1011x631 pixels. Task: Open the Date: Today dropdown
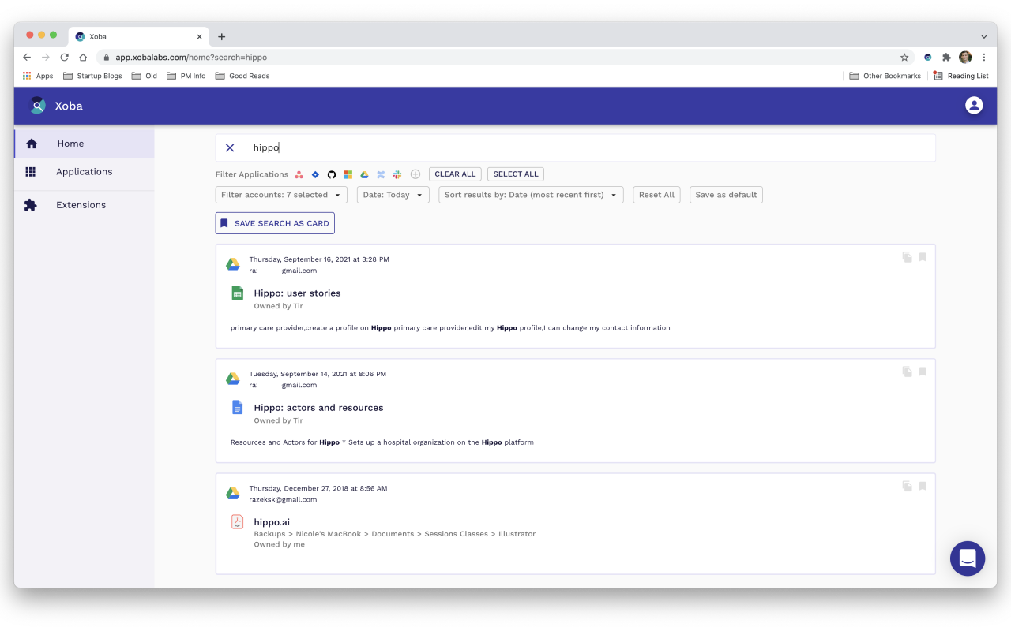click(393, 195)
